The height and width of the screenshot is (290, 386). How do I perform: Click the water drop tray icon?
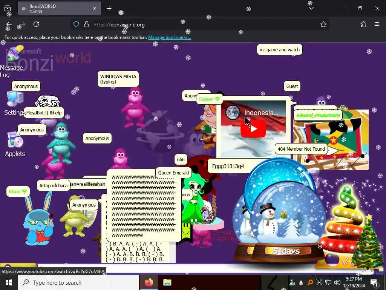(x=301, y=282)
